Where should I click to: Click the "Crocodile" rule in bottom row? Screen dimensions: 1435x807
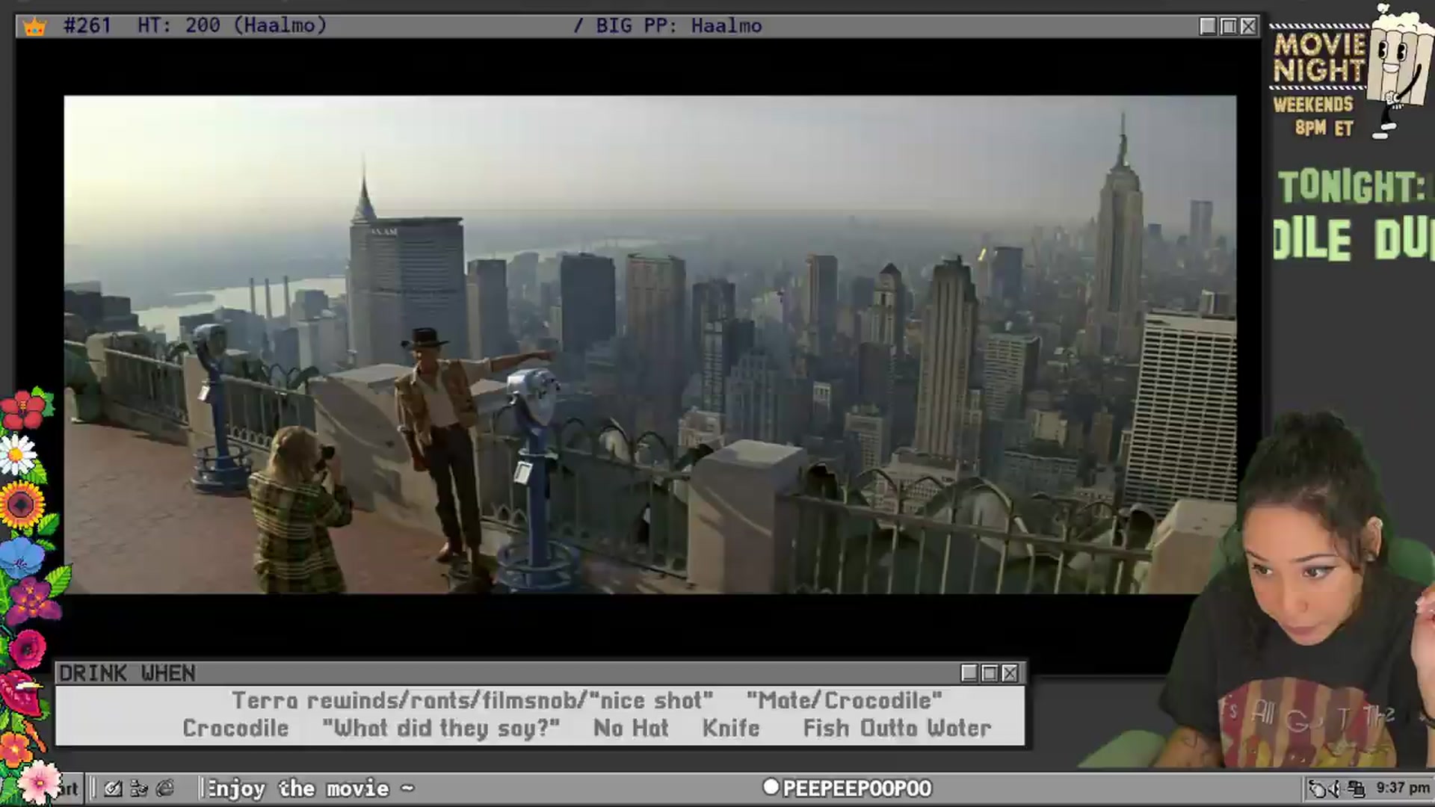tap(235, 728)
